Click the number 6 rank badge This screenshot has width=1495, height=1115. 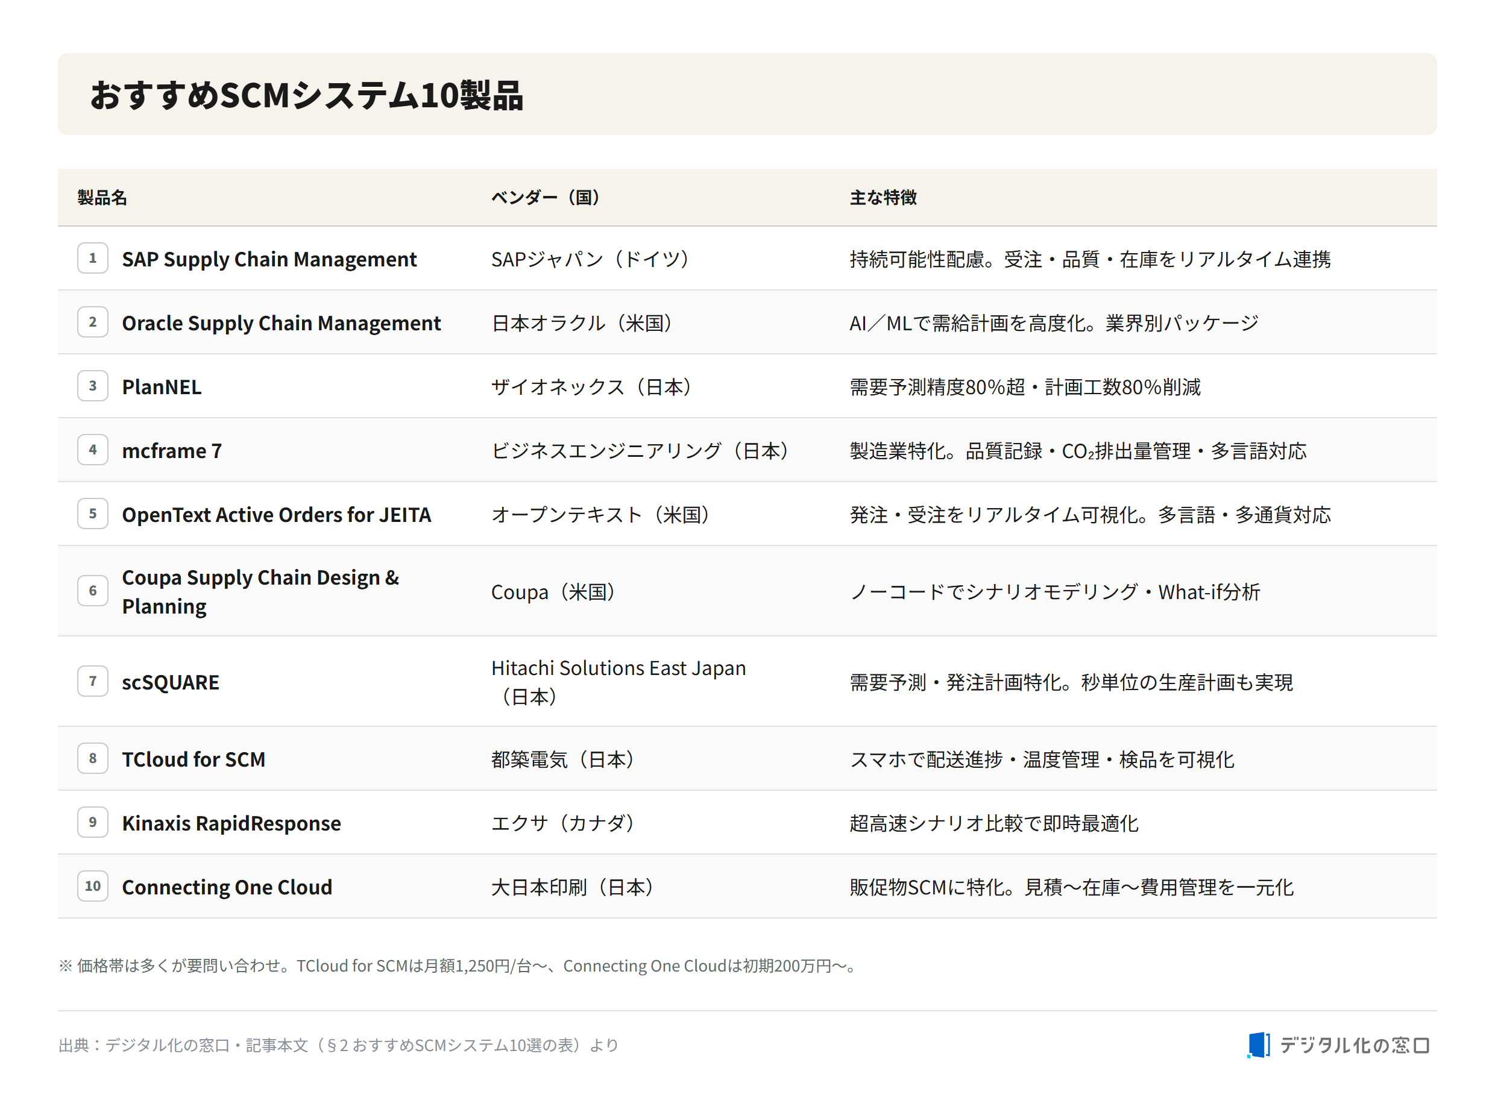pyautogui.click(x=92, y=591)
